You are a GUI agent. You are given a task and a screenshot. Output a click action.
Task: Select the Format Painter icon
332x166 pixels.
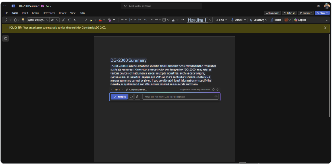coord(23,20)
